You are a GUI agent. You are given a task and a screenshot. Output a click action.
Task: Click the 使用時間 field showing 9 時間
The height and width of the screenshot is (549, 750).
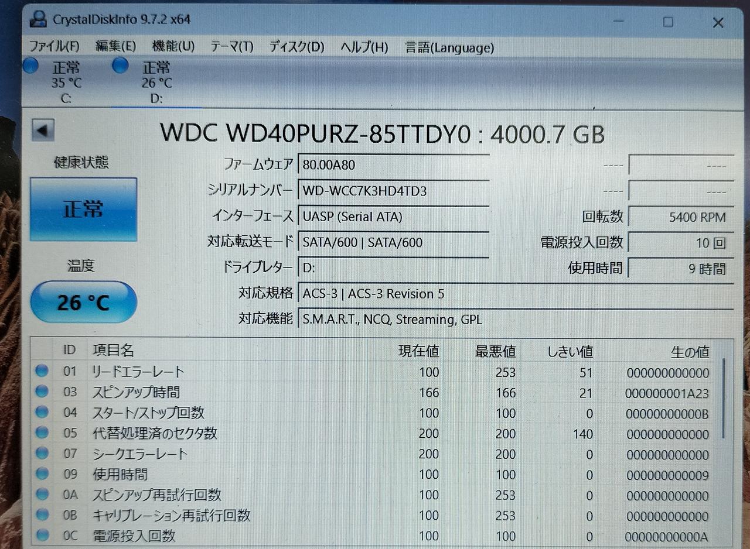point(681,268)
